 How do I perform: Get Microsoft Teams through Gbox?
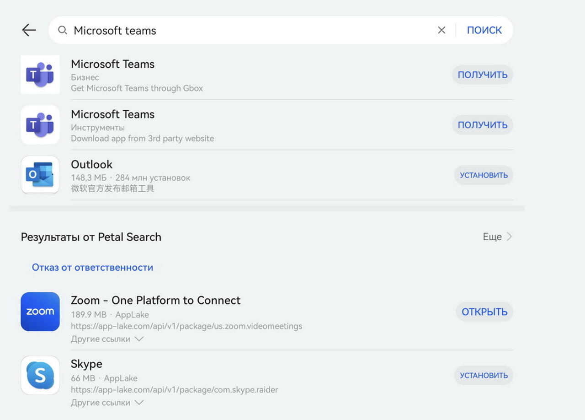click(482, 75)
